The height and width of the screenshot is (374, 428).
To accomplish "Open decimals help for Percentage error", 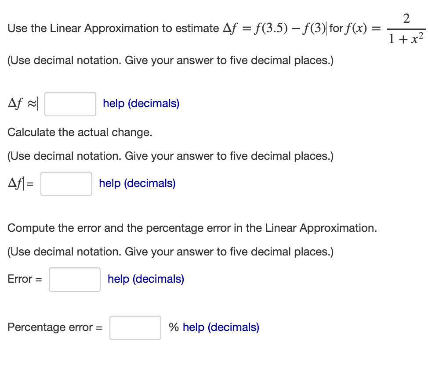I will click(x=220, y=327).
